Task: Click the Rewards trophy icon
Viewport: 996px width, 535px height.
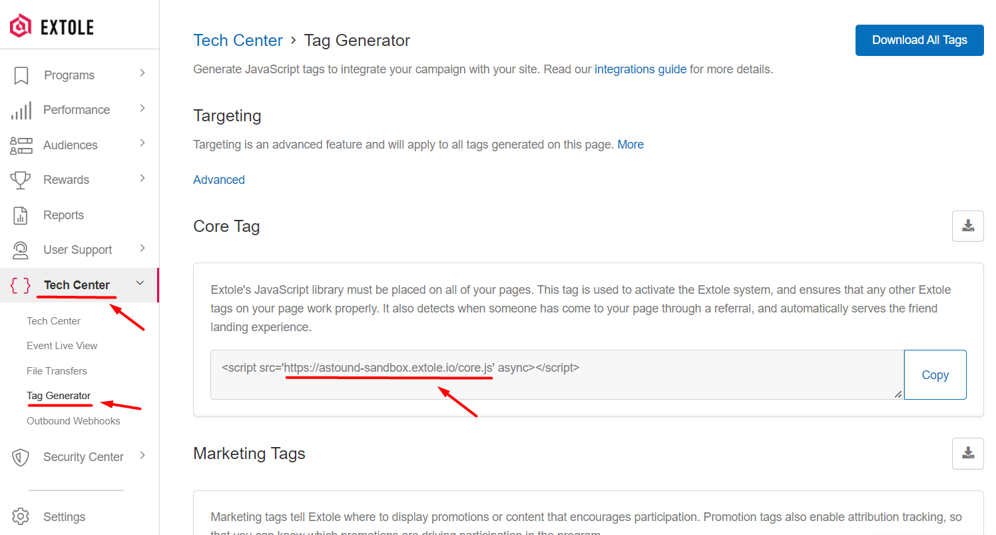Action: click(x=21, y=180)
